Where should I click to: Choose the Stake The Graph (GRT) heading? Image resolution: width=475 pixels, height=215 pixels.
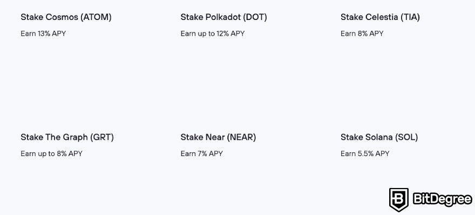tap(67, 137)
